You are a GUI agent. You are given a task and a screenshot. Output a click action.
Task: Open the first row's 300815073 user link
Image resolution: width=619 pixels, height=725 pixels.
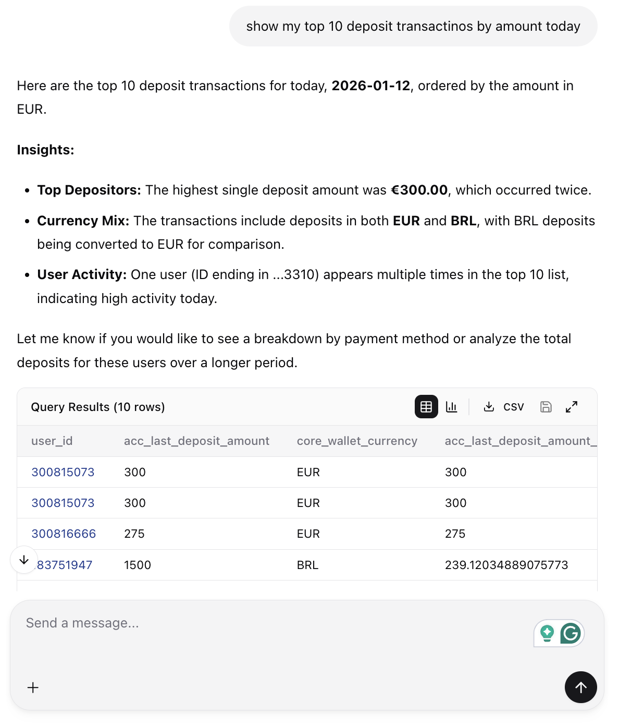[x=63, y=472]
